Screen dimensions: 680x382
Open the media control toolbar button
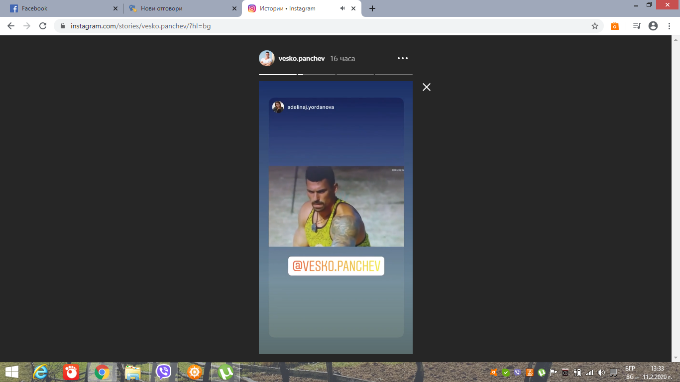[x=637, y=26]
